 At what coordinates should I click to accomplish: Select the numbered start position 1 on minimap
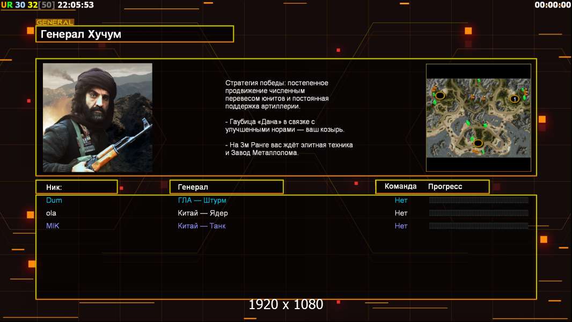click(x=515, y=99)
